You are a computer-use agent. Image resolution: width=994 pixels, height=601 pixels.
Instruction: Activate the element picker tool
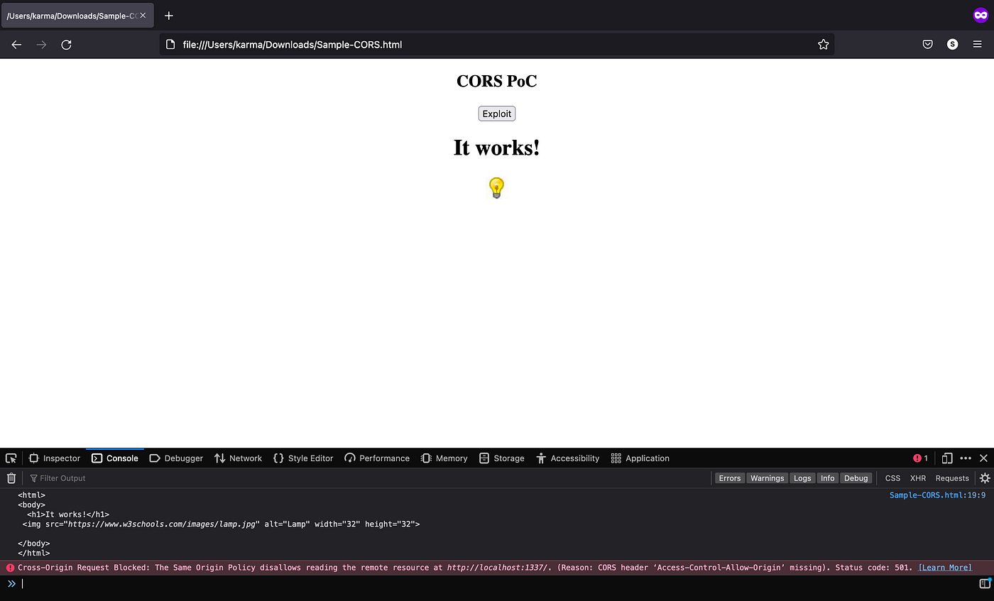pos(11,458)
